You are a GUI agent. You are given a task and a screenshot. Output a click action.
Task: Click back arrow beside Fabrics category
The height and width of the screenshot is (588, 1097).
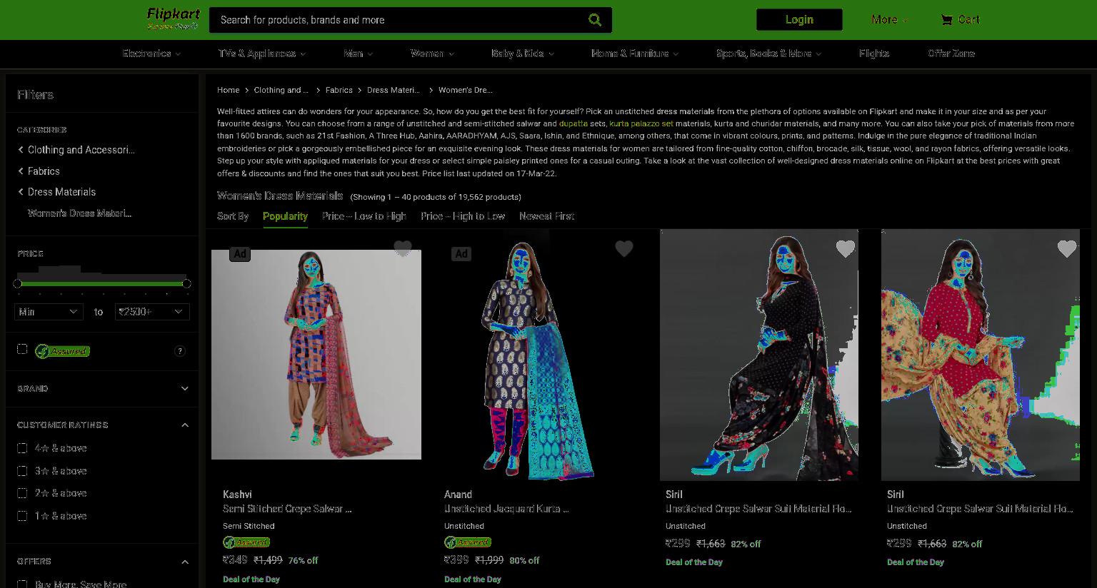(x=21, y=171)
